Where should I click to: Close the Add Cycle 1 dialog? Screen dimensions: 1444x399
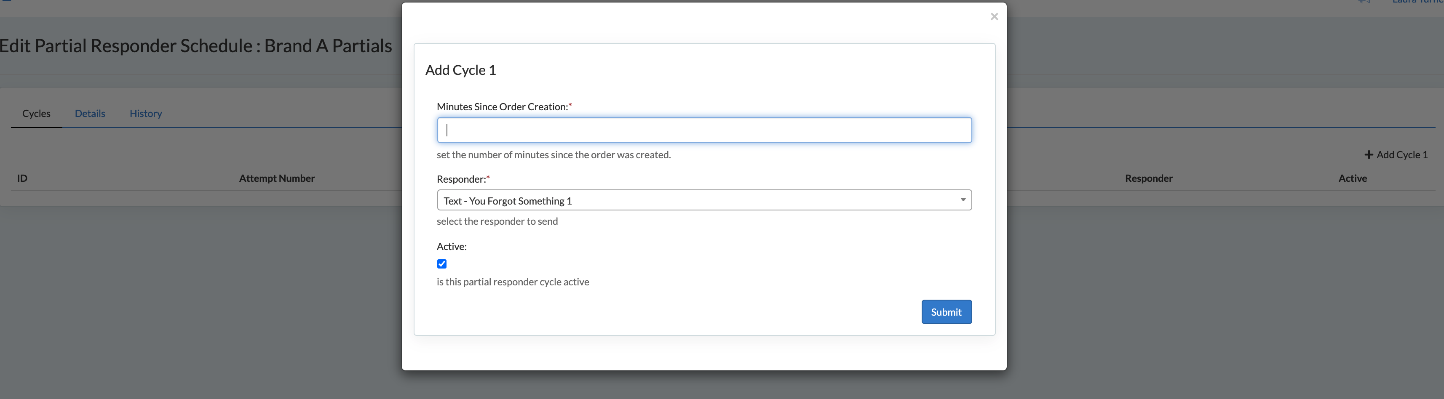(x=994, y=17)
